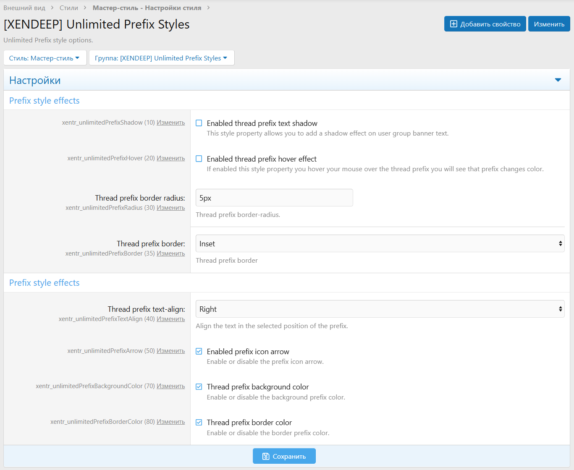Click the Настройки heading
The height and width of the screenshot is (470, 574).
tap(35, 80)
